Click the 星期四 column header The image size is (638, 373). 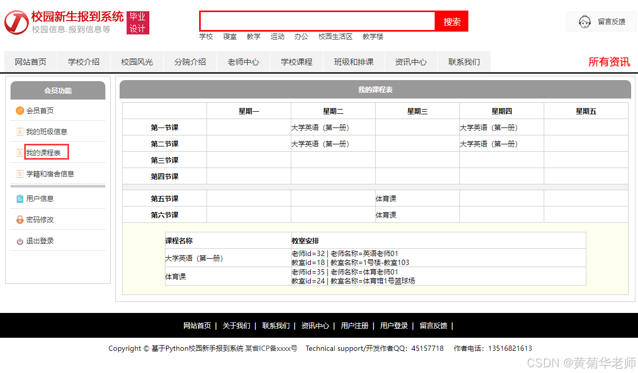tap(502, 111)
